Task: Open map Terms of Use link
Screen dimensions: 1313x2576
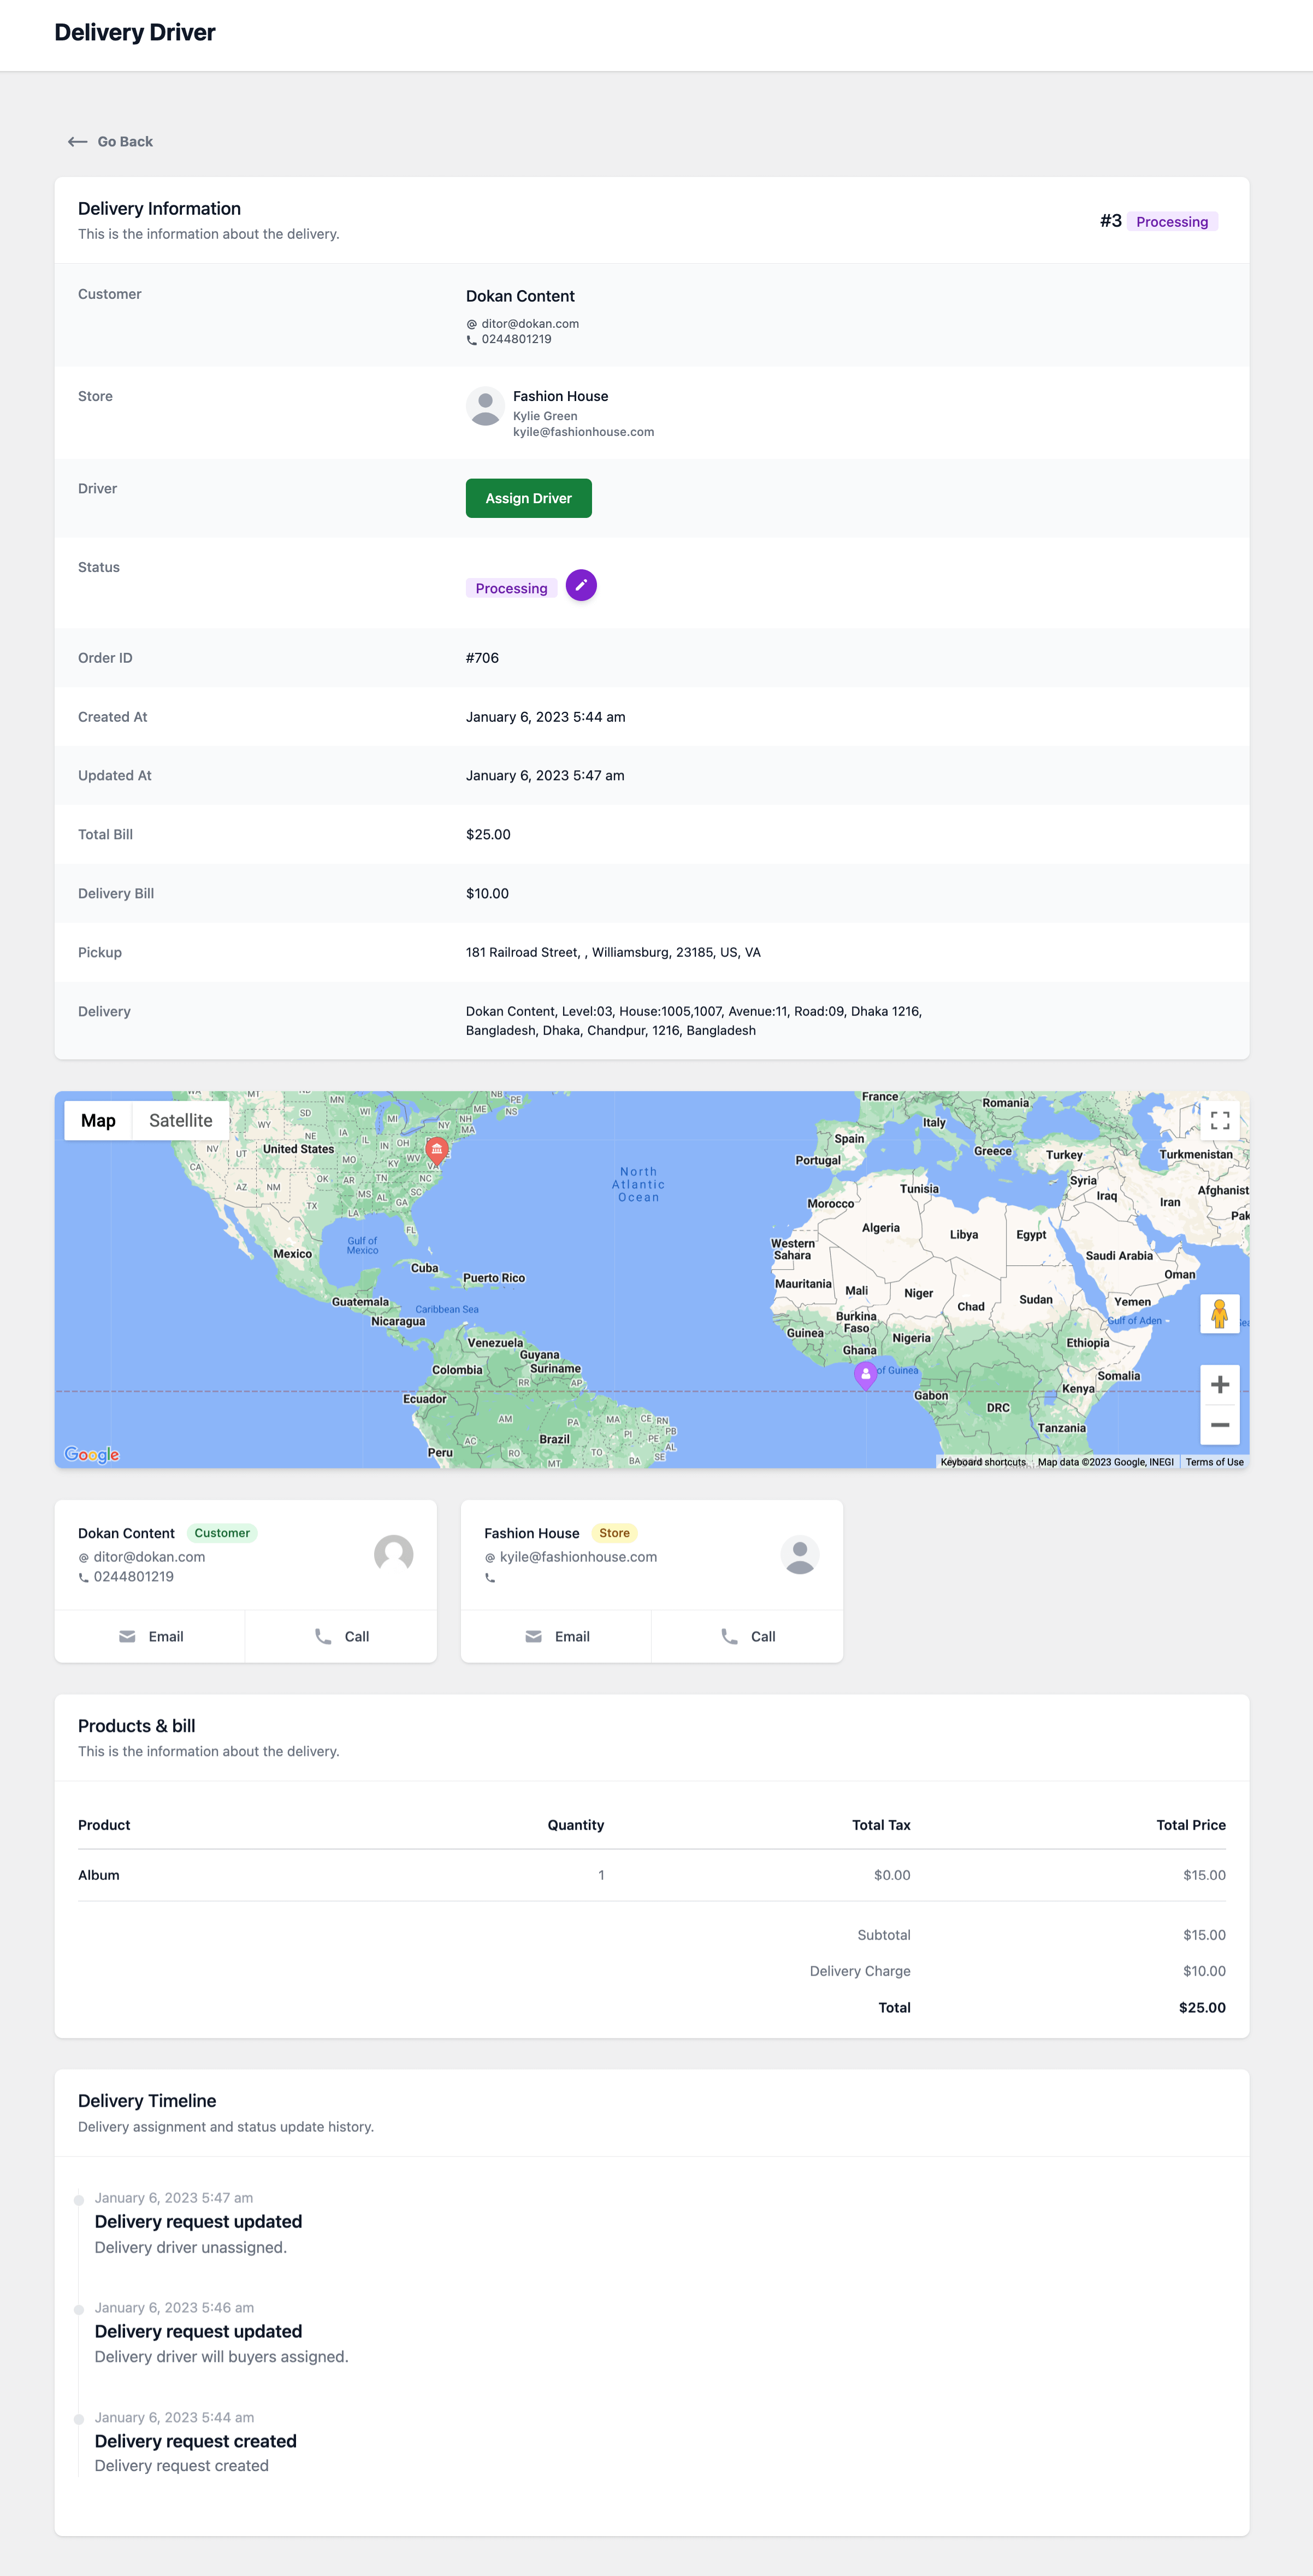Action: (x=1214, y=1462)
